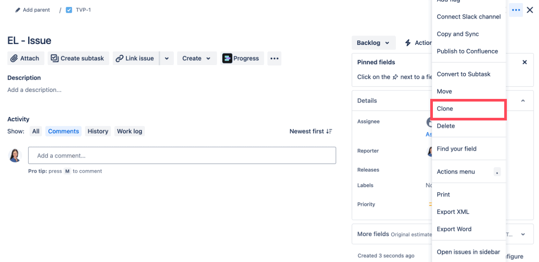This screenshot has width=539, height=262.
Task: Click the yellow Priority icon in Details
Action: click(x=430, y=204)
